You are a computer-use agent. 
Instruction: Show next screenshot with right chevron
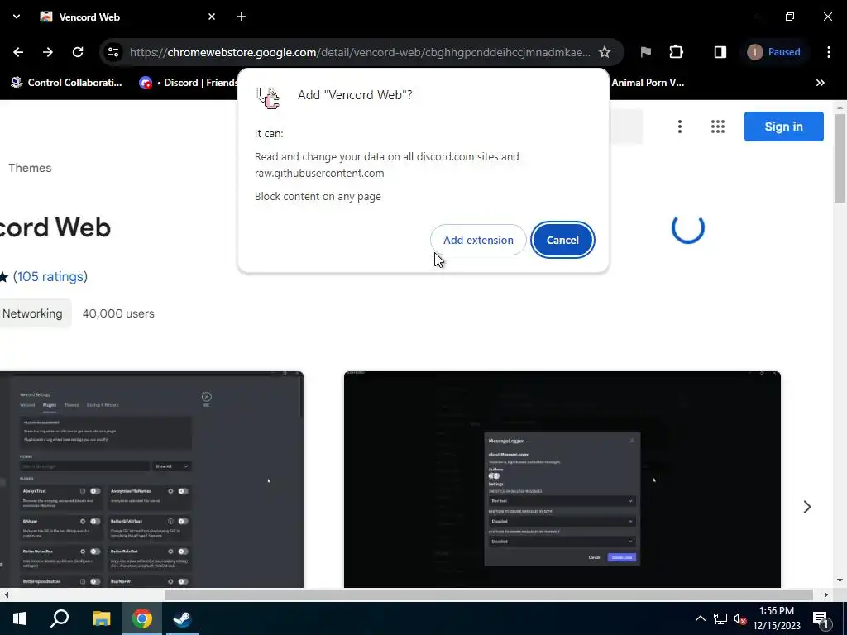[x=807, y=507]
